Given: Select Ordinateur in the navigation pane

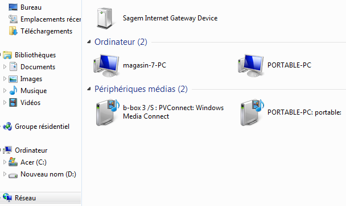Looking at the screenshot, I should [x=31, y=150].
